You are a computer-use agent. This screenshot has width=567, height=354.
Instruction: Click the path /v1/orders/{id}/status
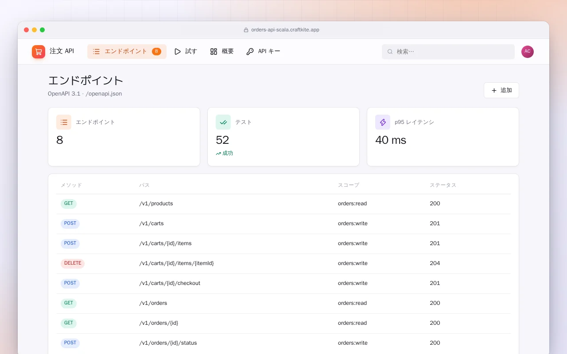tap(168, 343)
